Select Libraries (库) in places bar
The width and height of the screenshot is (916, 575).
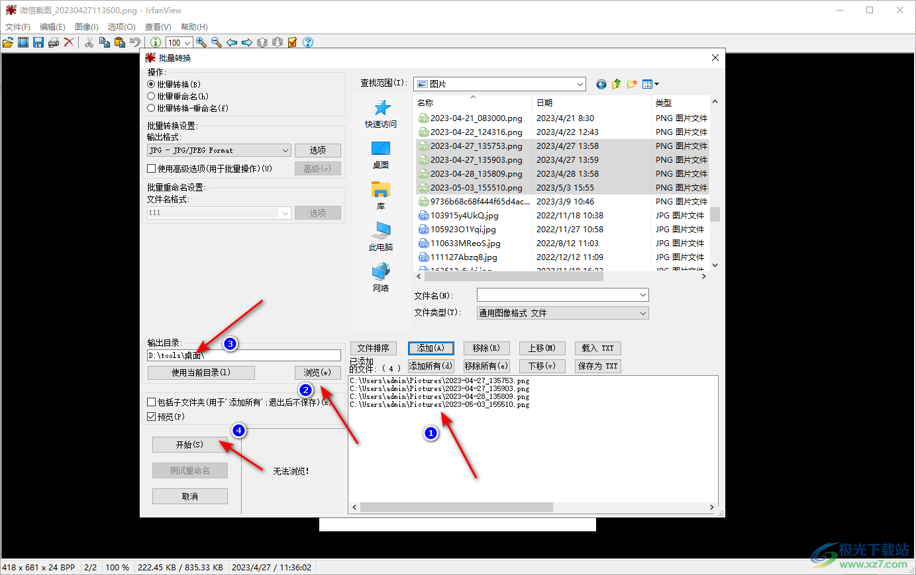(x=381, y=196)
